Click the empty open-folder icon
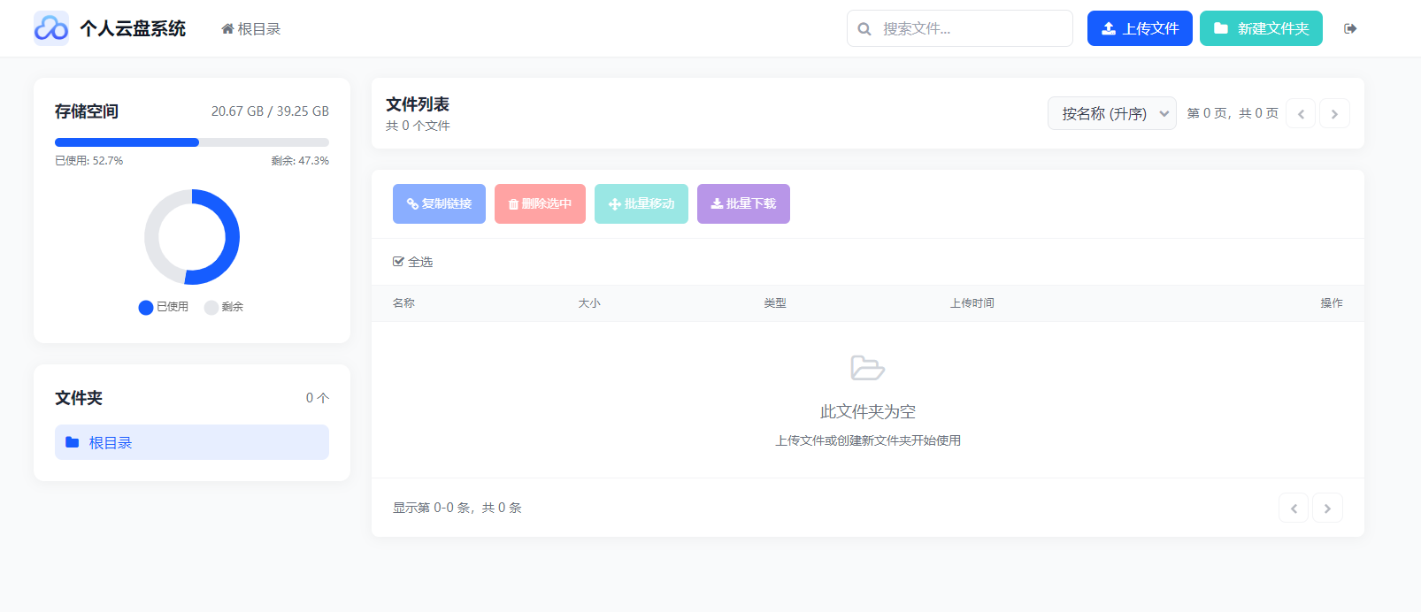The image size is (1421, 612). click(867, 367)
